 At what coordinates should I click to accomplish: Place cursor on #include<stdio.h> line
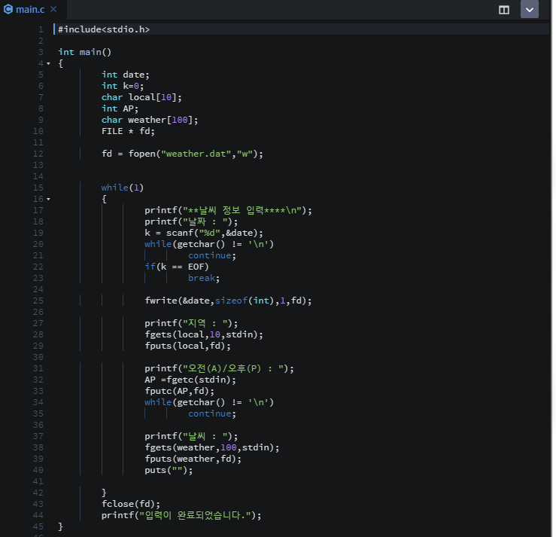point(104,29)
